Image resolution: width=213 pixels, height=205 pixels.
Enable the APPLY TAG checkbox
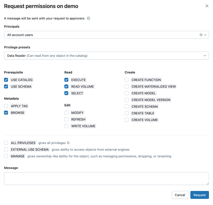6,106
